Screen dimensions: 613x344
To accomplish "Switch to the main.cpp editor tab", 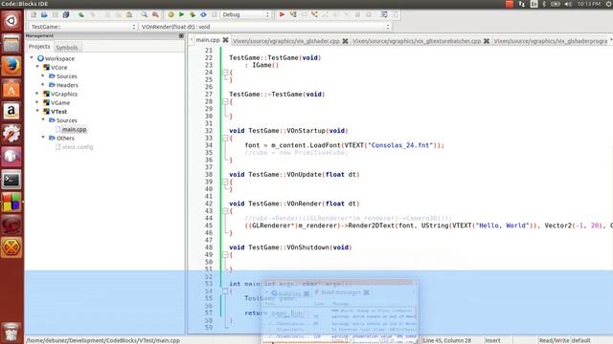I will (208, 40).
